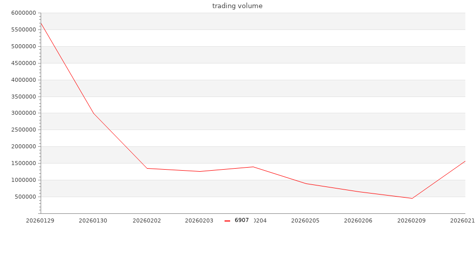Select the 500000 y-axis label
The image size is (475, 254).
tap(25, 197)
